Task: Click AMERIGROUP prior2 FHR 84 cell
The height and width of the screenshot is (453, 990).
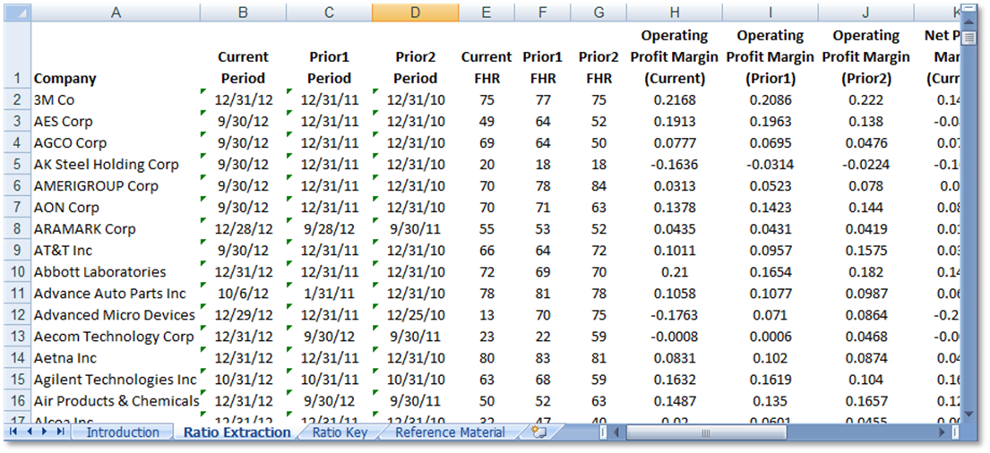Action: click(598, 185)
